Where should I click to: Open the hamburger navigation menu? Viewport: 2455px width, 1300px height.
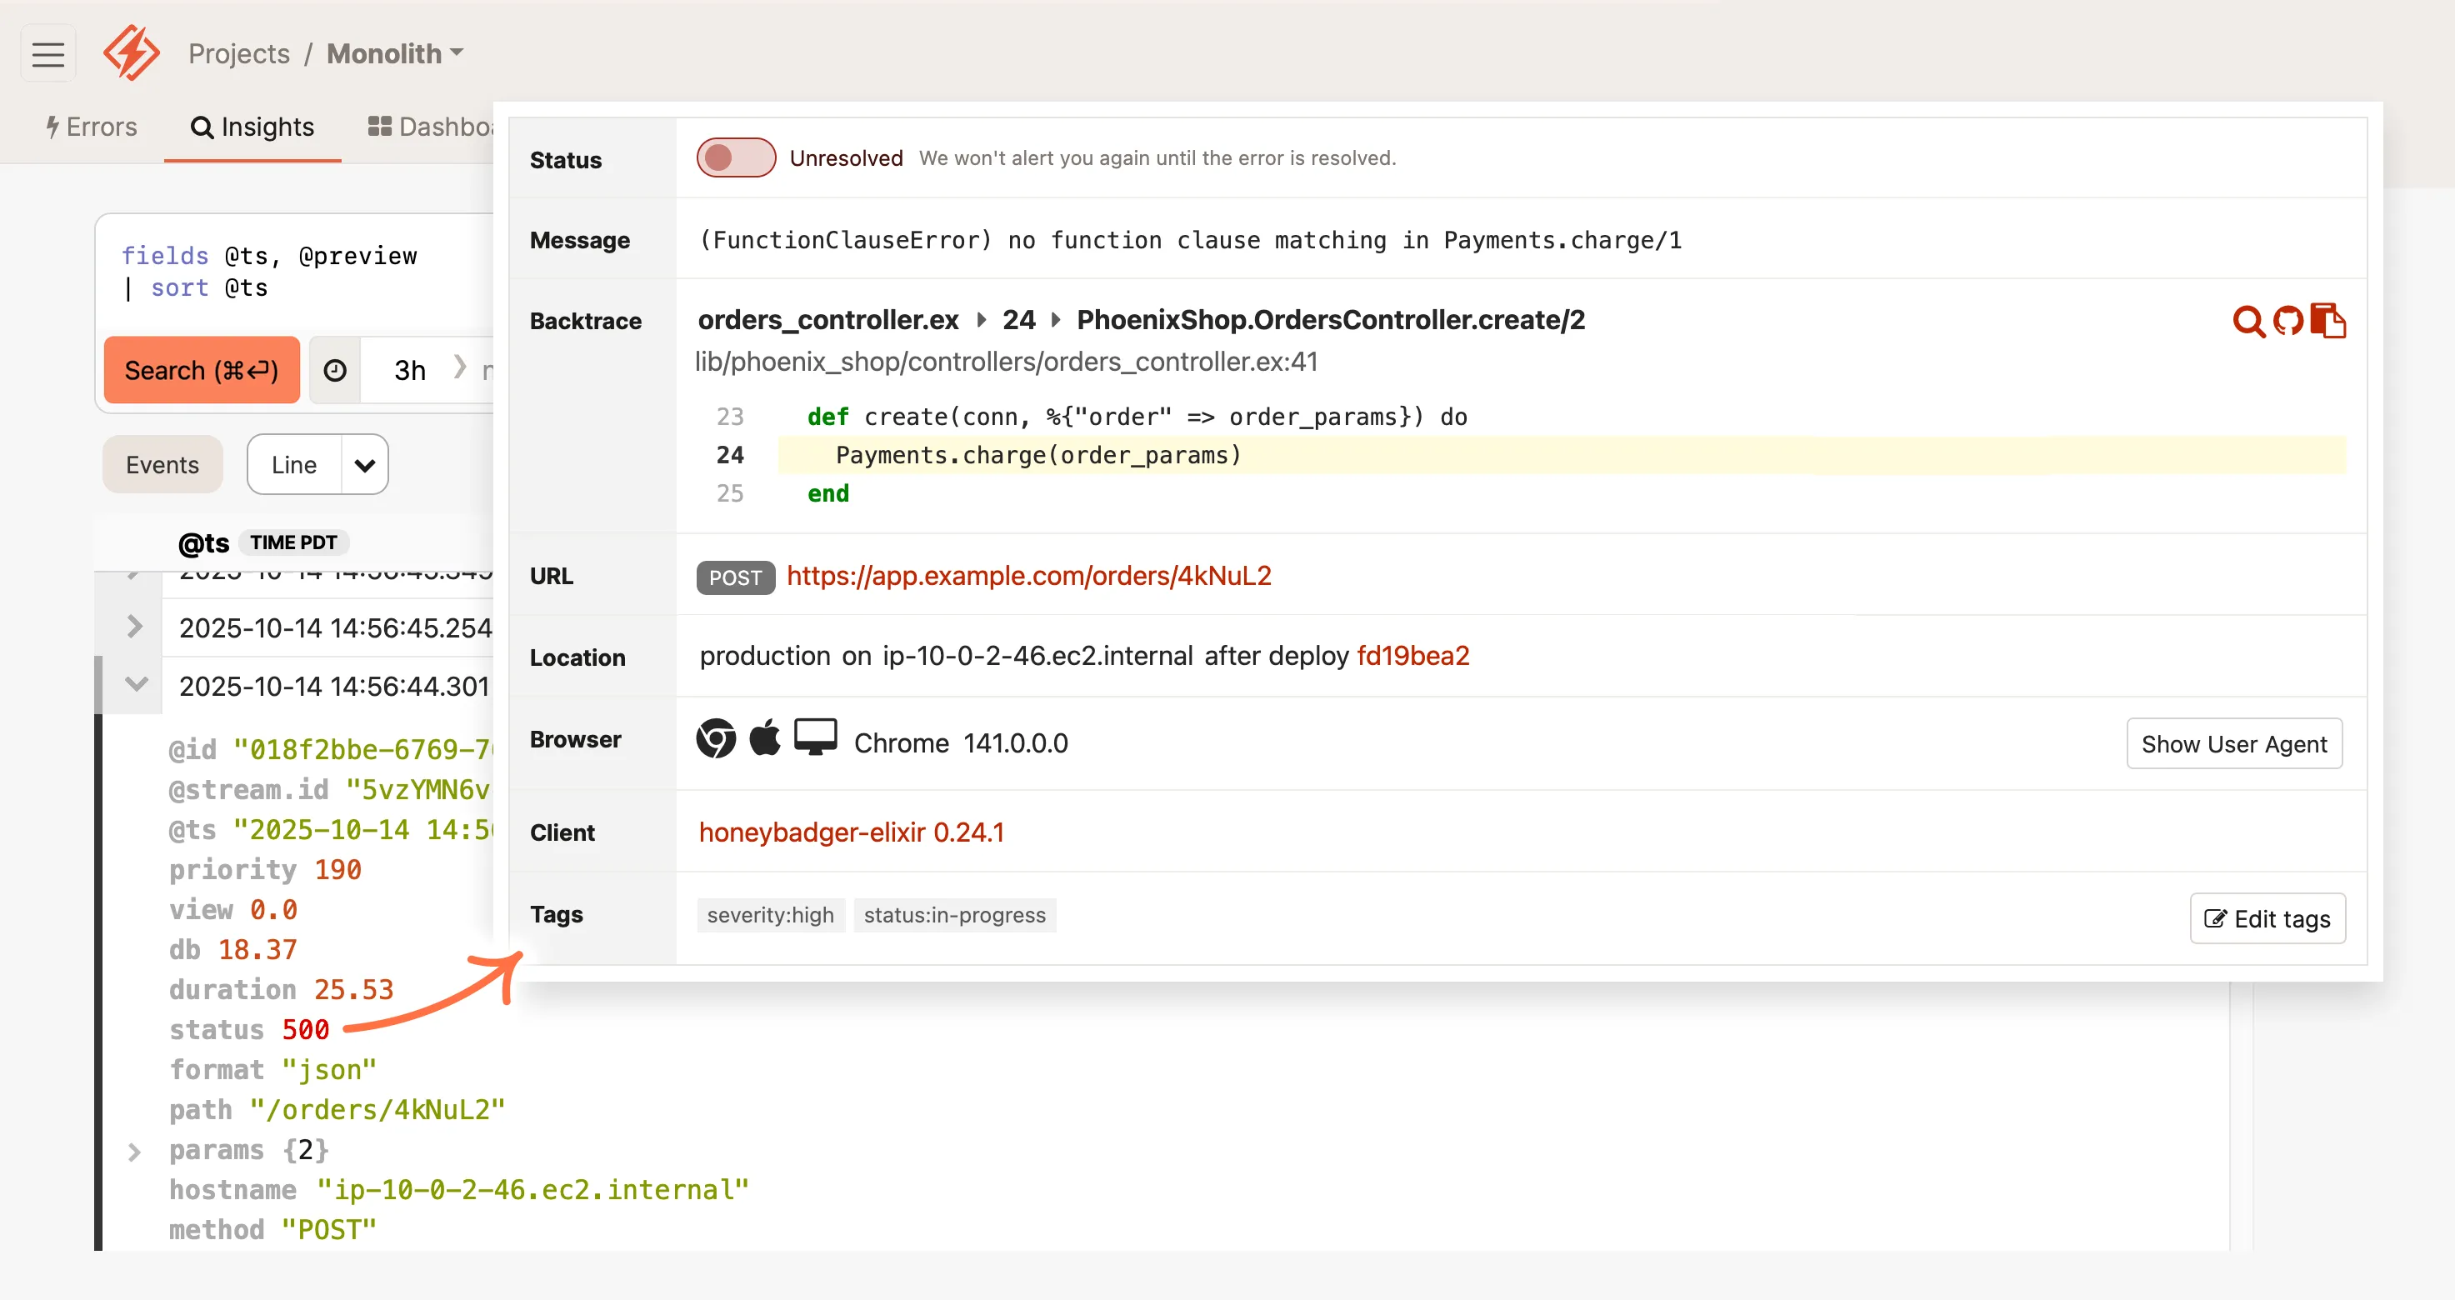pos(47,53)
